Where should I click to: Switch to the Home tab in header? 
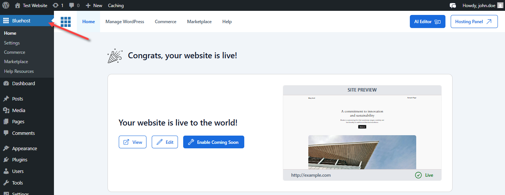click(x=88, y=22)
